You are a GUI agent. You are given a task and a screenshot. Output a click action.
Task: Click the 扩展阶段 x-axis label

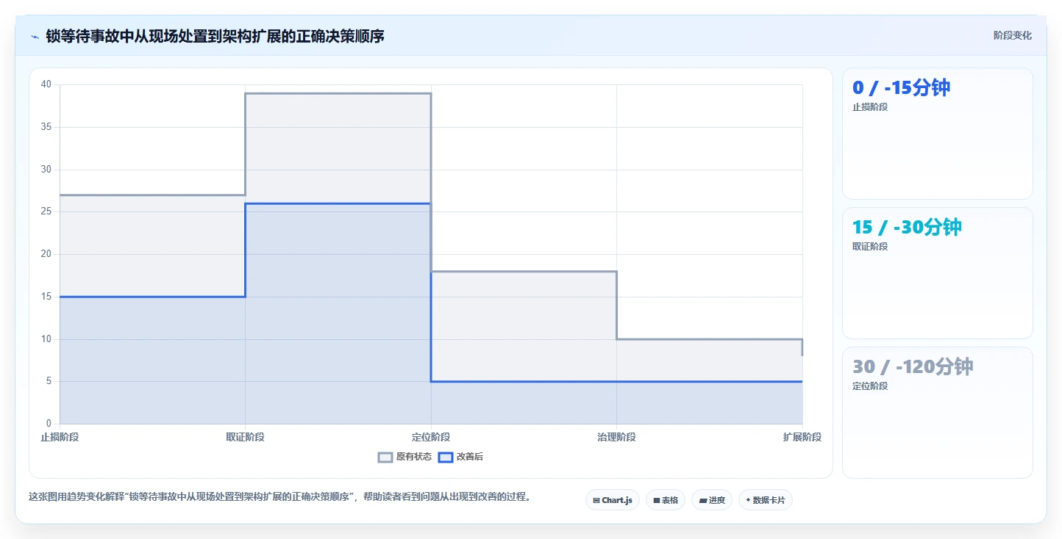point(802,437)
